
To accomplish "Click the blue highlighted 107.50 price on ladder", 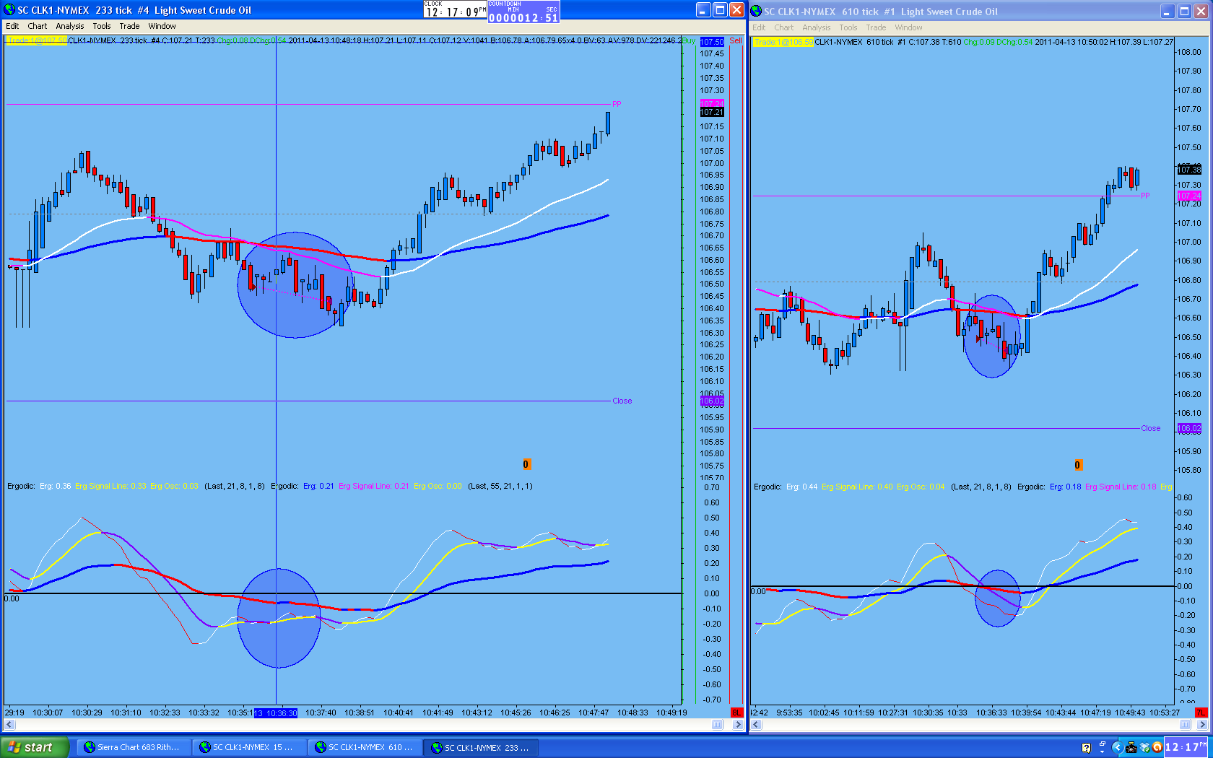I will pyautogui.click(x=711, y=42).
